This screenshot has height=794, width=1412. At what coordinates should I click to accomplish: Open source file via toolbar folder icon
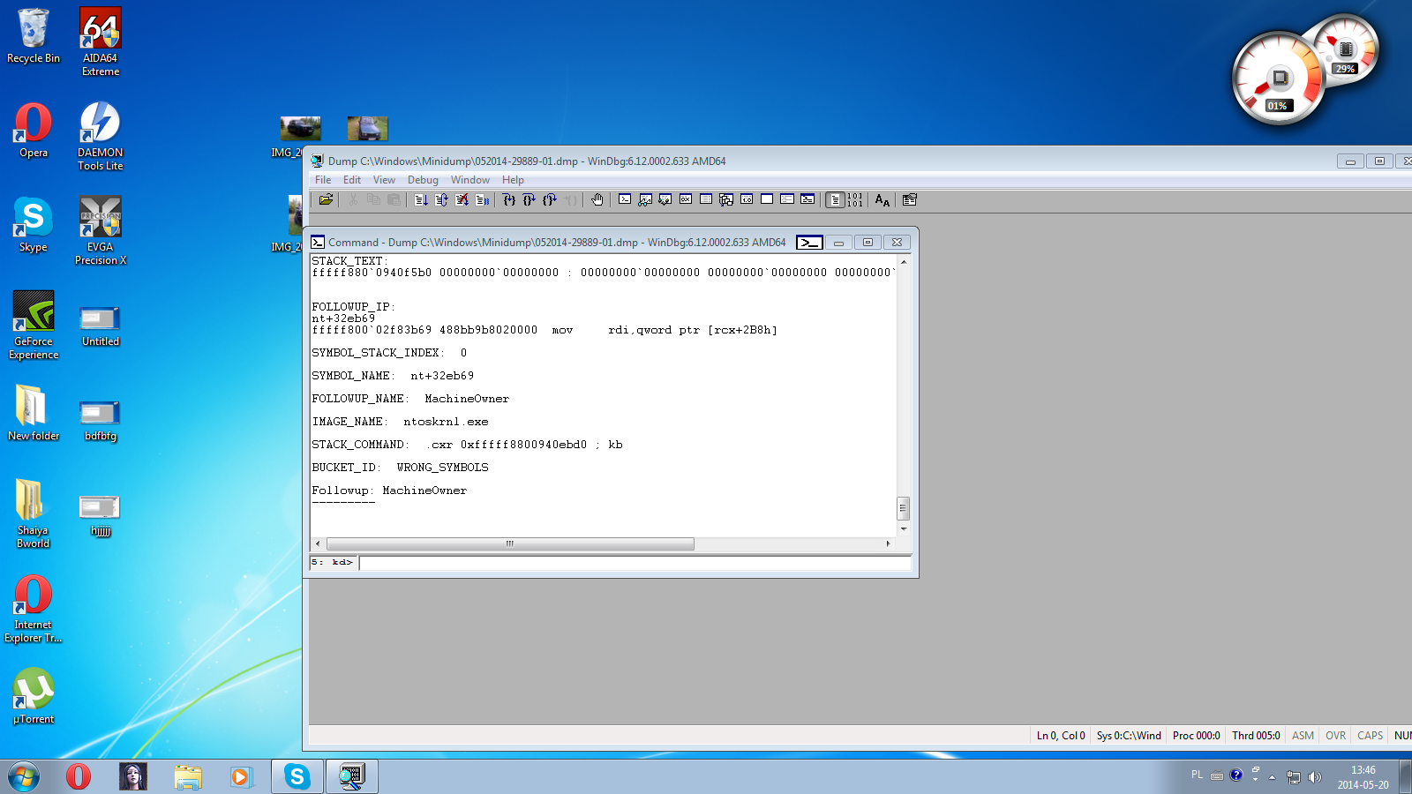326,200
